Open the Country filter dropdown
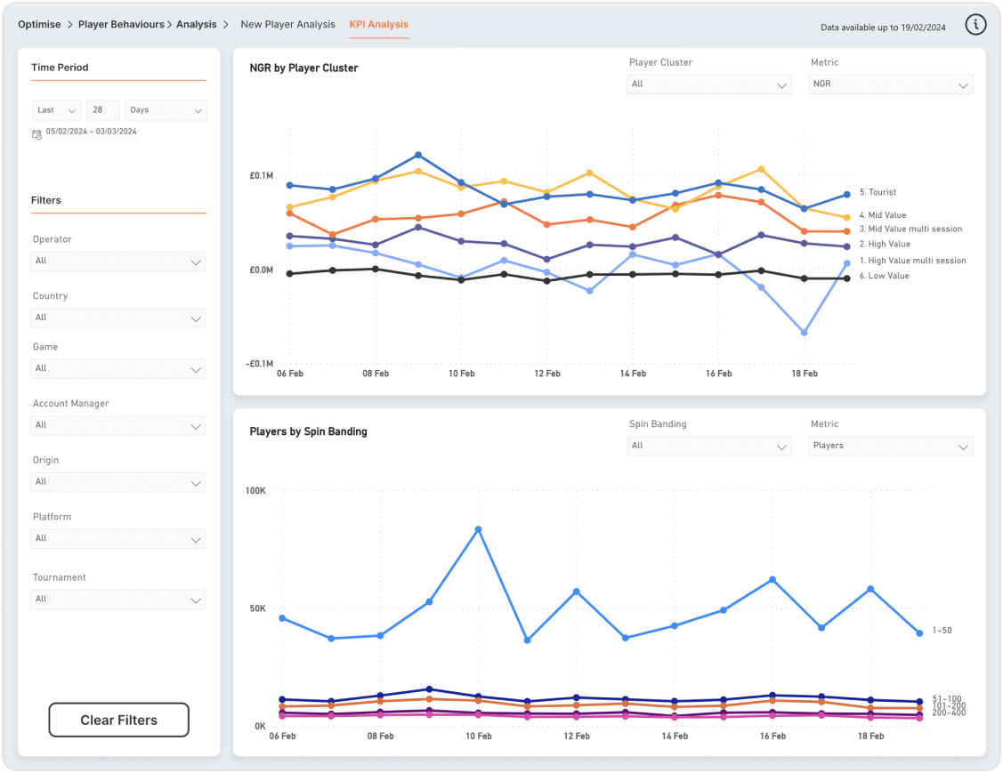 (x=117, y=318)
